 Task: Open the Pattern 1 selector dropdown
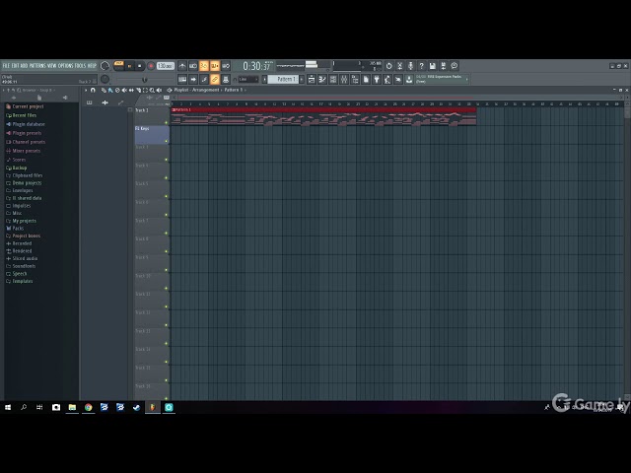pos(284,79)
